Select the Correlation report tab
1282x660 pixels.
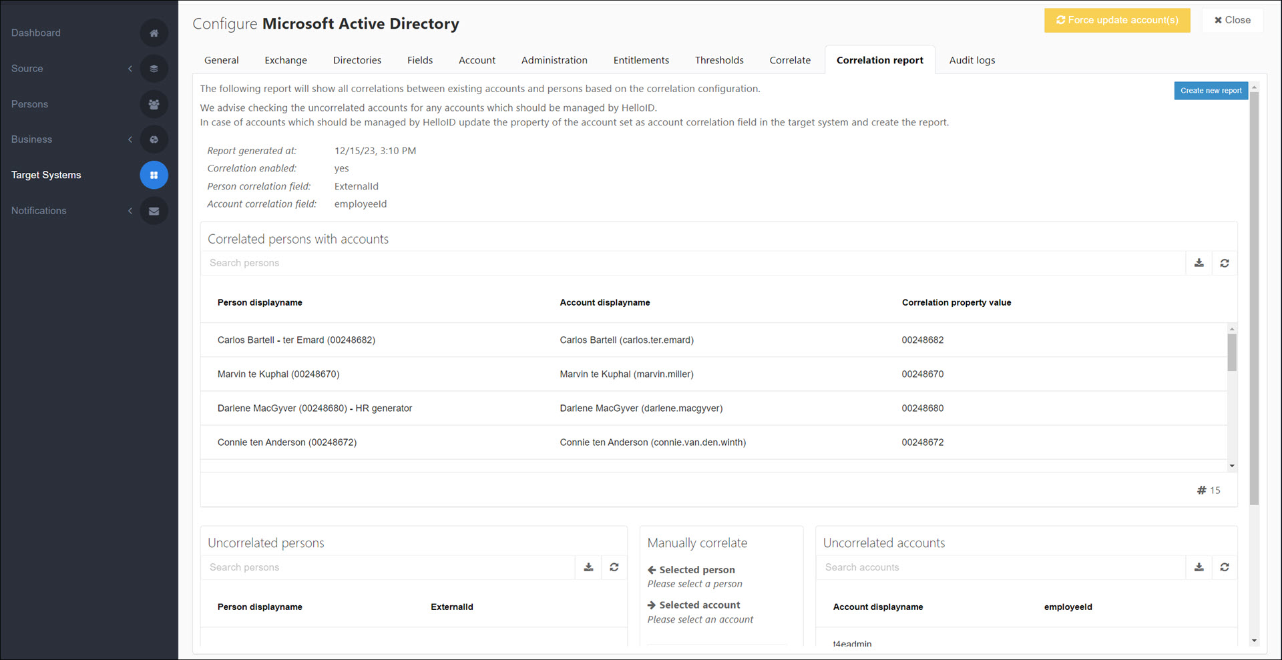pos(880,60)
